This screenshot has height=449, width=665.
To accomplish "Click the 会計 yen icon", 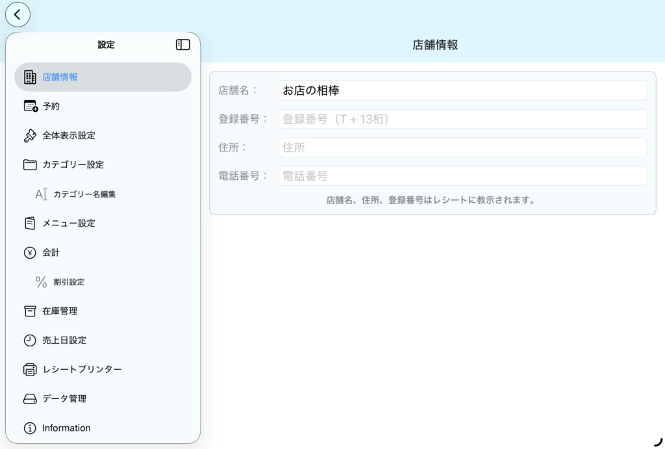I will (30, 253).
